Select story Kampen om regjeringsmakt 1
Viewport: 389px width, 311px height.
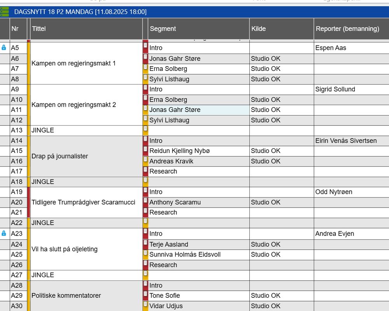(86, 63)
